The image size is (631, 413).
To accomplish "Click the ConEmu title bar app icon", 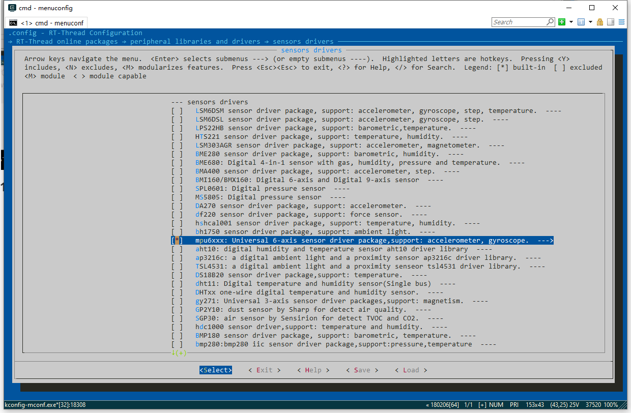I will [x=12, y=8].
